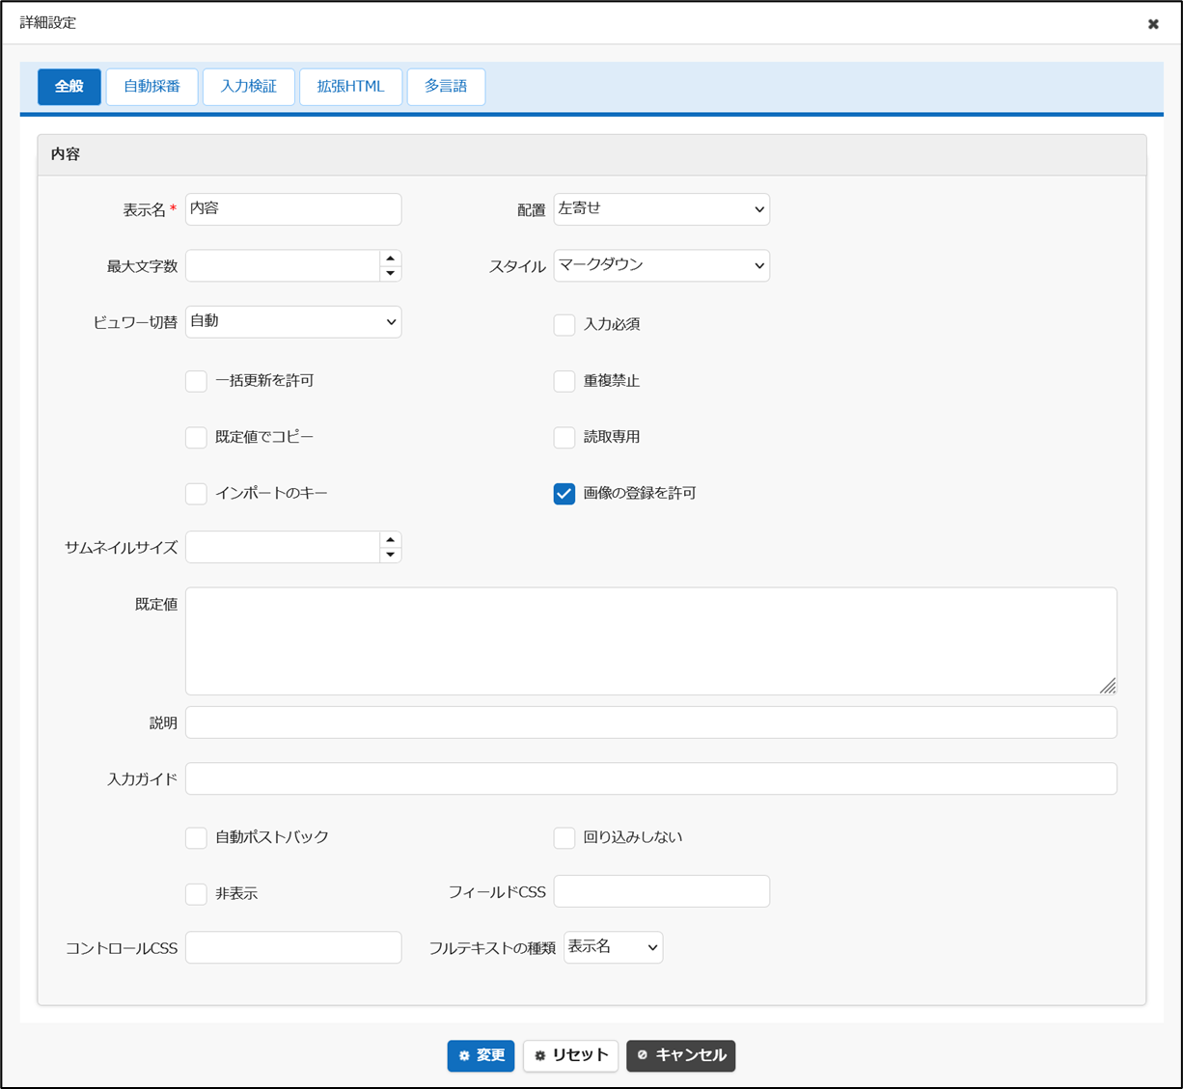The height and width of the screenshot is (1089, 1183).
Task: Increase 最大文字数 with the up arrow
Action: pyautogui.click(x=390, y=259)
